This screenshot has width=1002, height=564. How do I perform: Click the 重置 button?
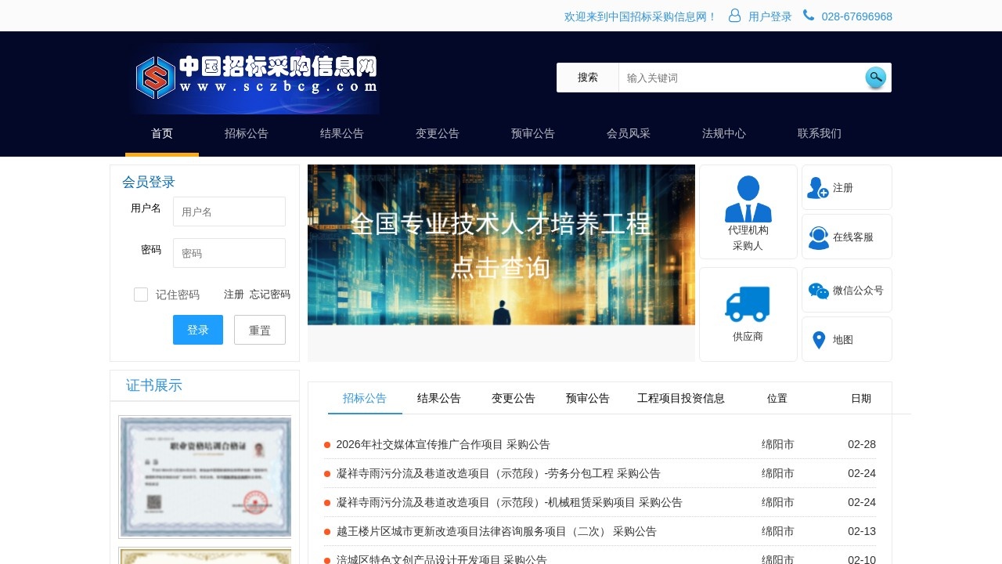260,330
